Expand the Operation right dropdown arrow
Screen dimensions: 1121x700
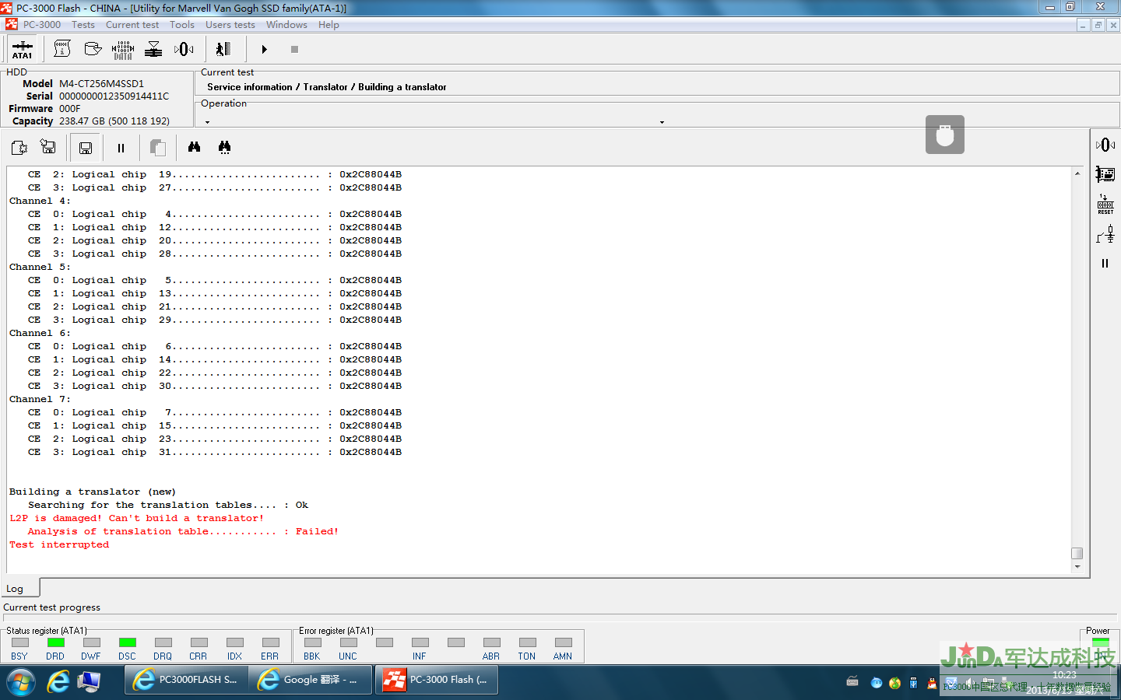pos(662,122)
